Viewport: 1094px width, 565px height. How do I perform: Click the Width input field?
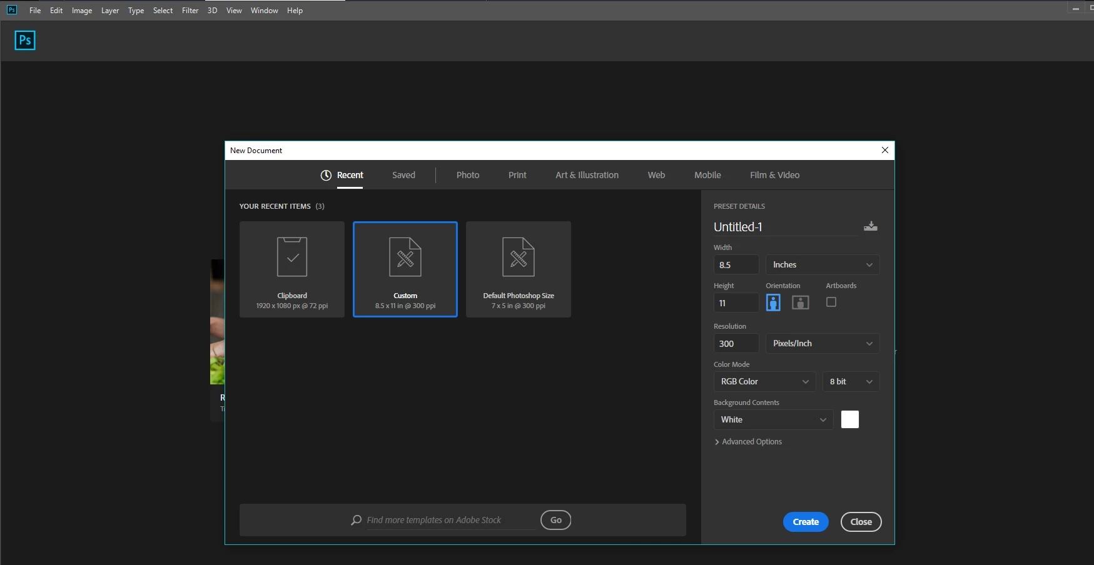point(736,265)
